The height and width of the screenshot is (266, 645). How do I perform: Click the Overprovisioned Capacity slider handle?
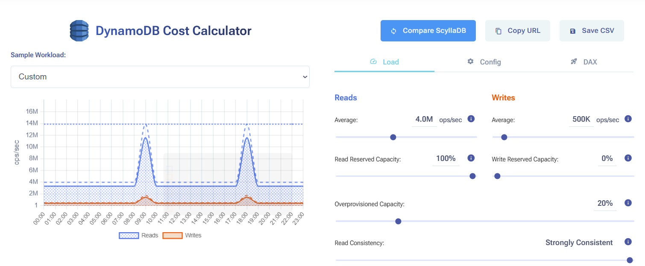(398, 221)
